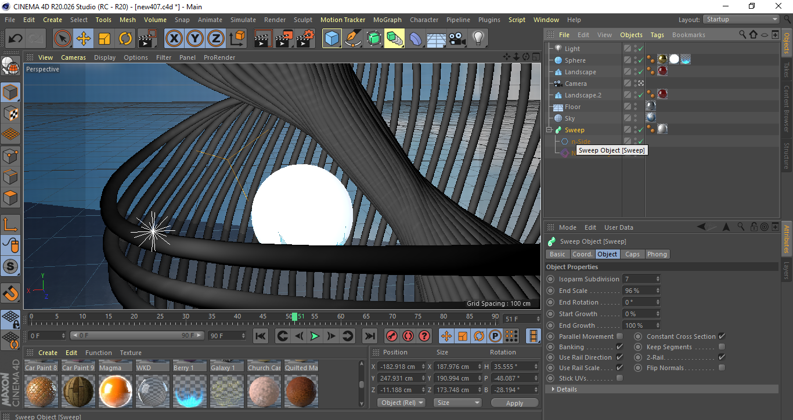Add a Light object icon
The image size is (793, 420).
[x=478, y=39]
